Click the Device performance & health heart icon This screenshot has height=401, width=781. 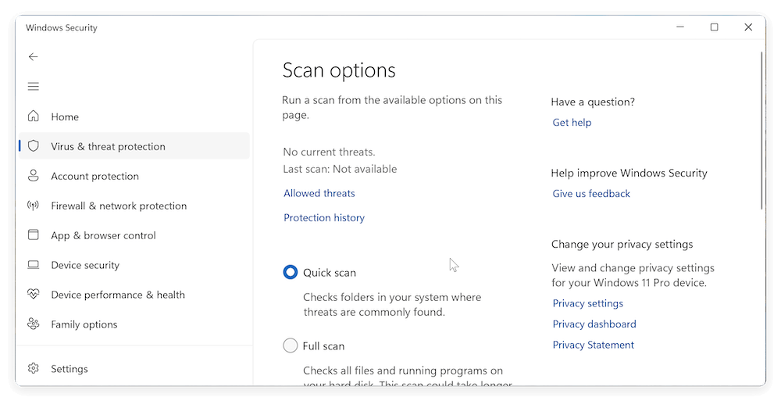coord(33,295)
